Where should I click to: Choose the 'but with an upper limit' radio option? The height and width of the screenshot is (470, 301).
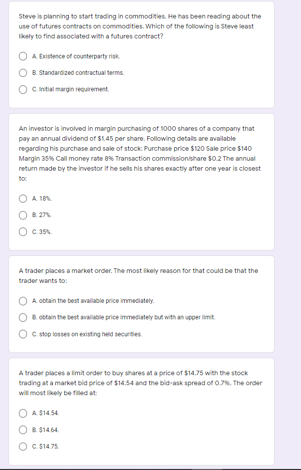point(23,317)
